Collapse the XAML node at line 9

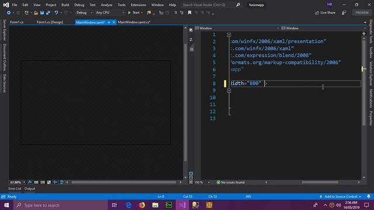pyautogui.click(x=229, y=91)
